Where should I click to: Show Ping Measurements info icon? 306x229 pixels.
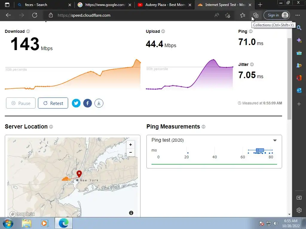click(204, 127)
